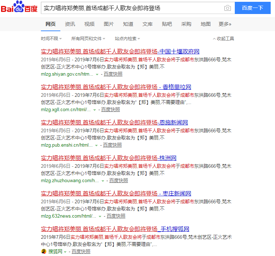Open camera image search in search box
Image resolution: width=275 pixels, height=256 pixels.
[x=227, y=8]
